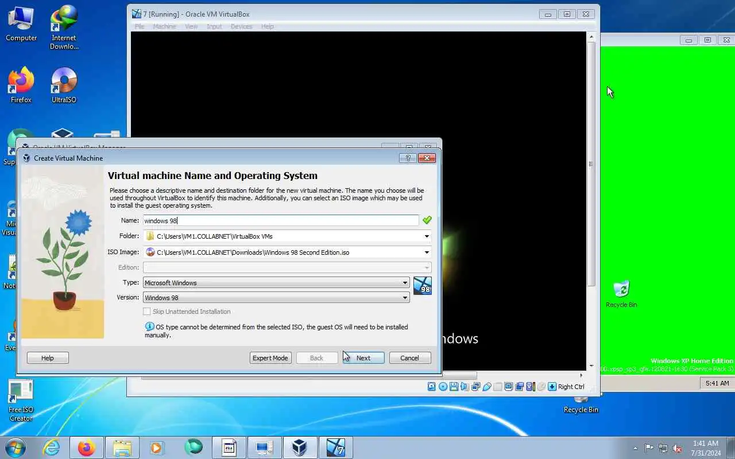The image size is (735, 459).
Task: Open Help menu in VM window
Action: [268, 26]
